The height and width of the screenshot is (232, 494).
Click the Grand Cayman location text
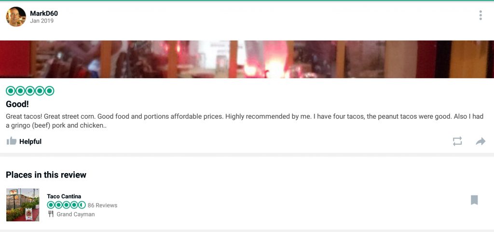(76, 214)
